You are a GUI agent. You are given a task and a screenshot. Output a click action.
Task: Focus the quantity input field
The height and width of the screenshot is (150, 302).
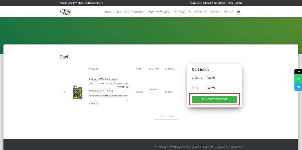coord(153,92)
